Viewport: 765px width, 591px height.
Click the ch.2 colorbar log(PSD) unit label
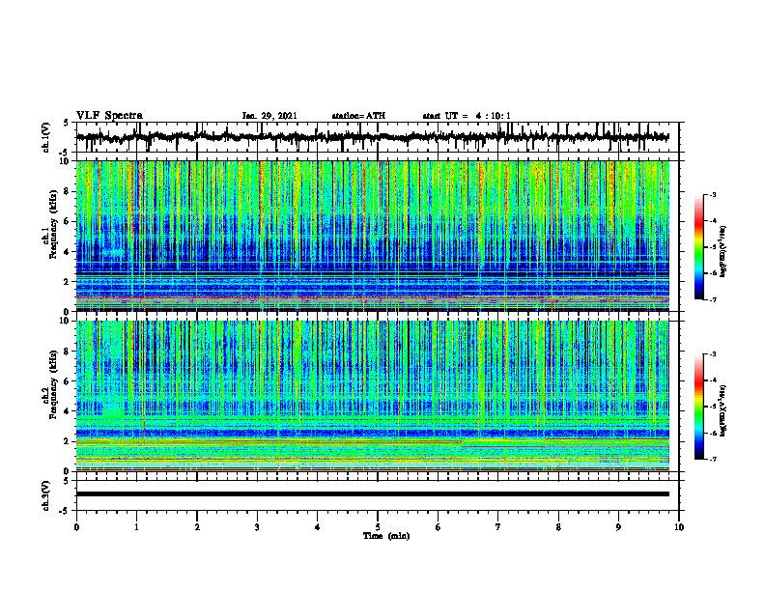coord(723,410)
